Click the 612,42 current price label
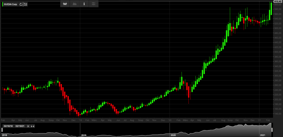The width and height of the screenshot is (283, 137). [x=277, y=2]
